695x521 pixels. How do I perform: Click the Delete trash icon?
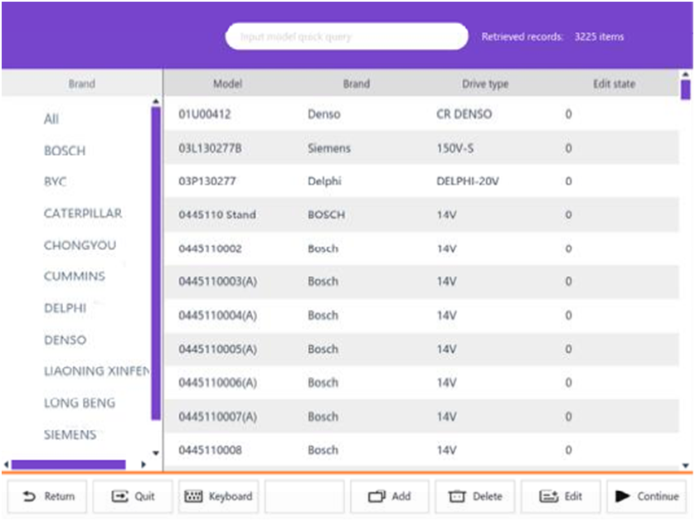coord(457,497)
